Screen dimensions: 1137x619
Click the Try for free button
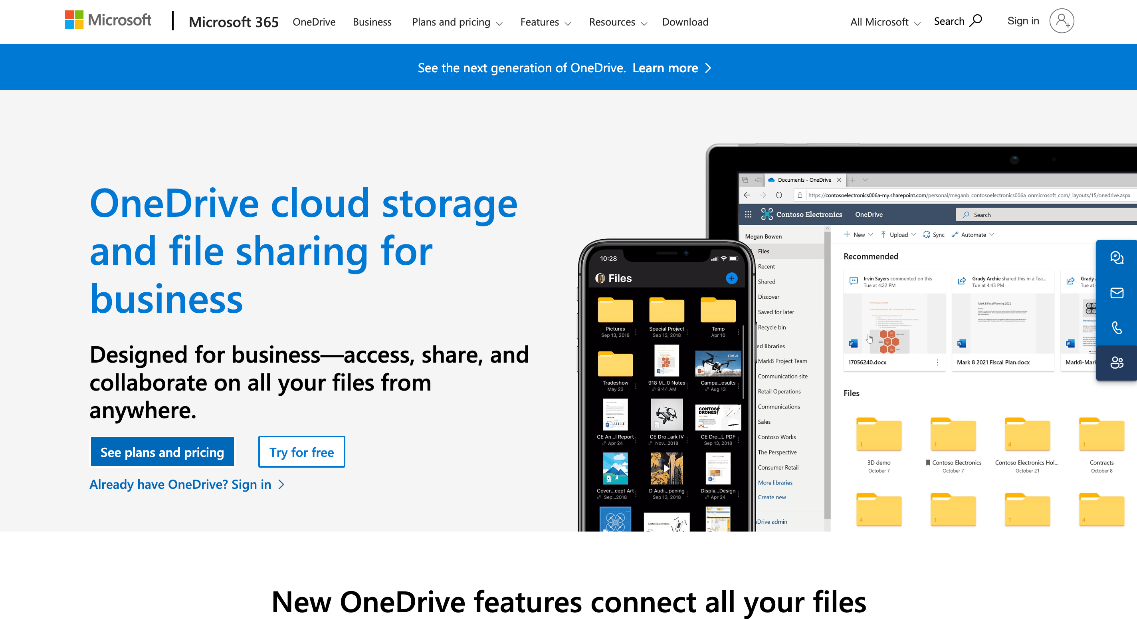click(x=301, y=452)
